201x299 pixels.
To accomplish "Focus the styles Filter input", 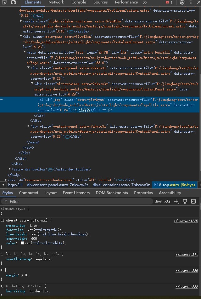I will click(x=79, y=201).
